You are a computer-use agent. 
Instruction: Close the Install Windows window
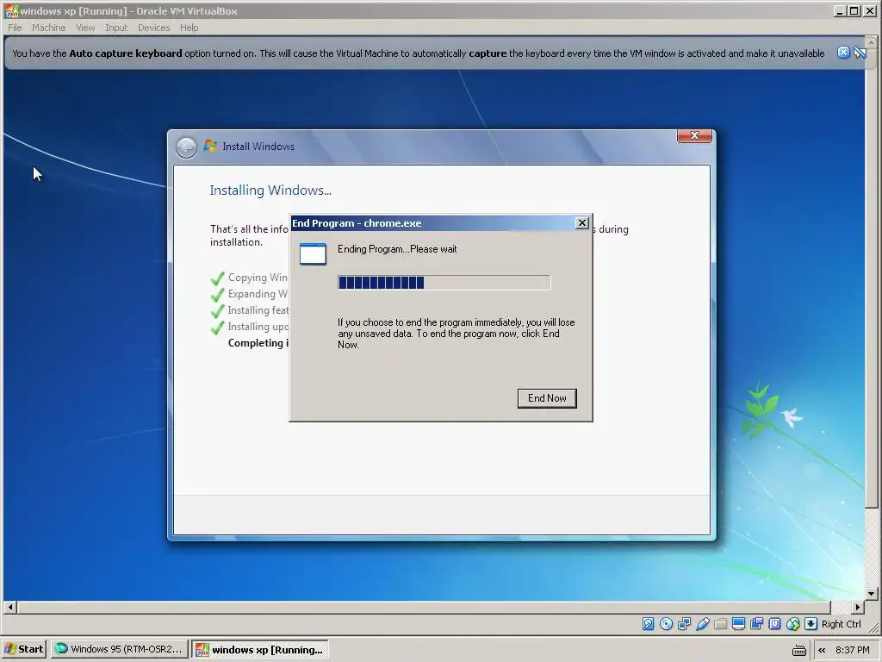pyautogui.click(x=695, y=135)
